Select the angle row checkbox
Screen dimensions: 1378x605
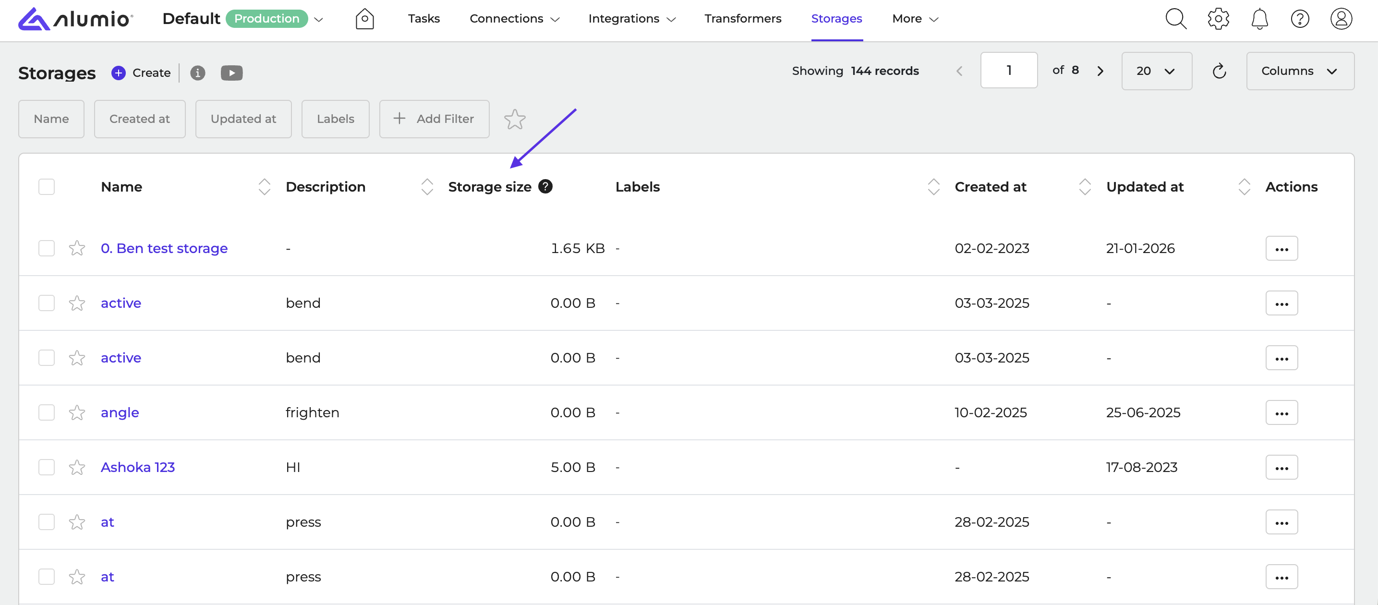[x=47, y=412]
